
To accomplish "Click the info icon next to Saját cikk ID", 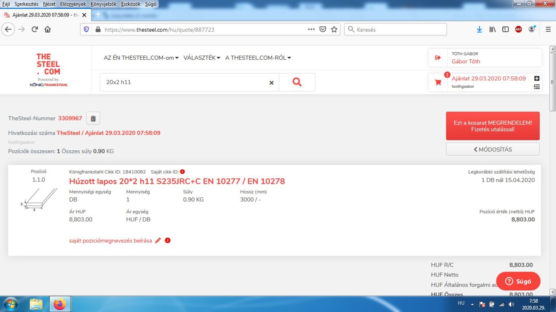I will pos(182,172).
